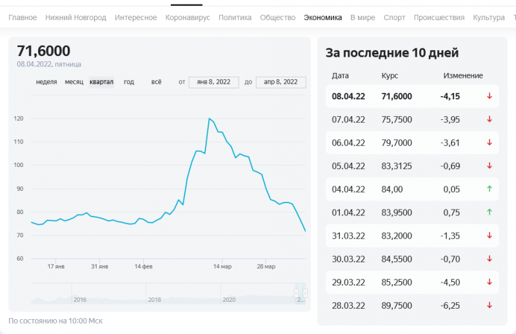The height and width of the screenshot is (334, 516).
Task: Select the "неделя" chart period
Action: pyautogui.click(x=46, y=82)
